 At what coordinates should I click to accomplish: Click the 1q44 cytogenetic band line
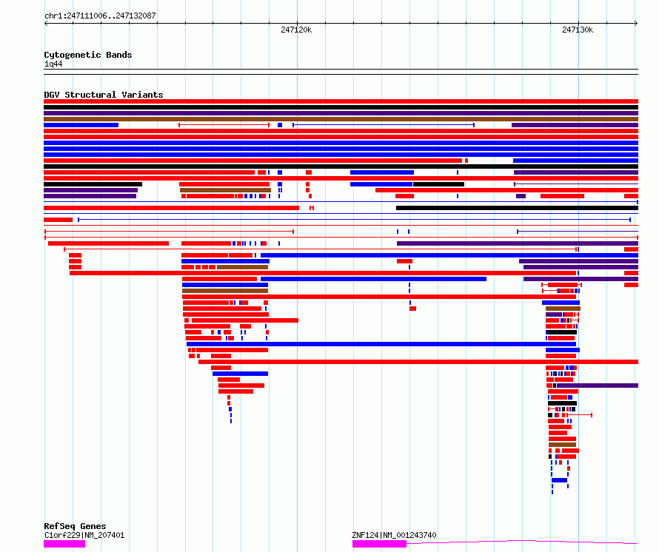(x=341, y=72)
